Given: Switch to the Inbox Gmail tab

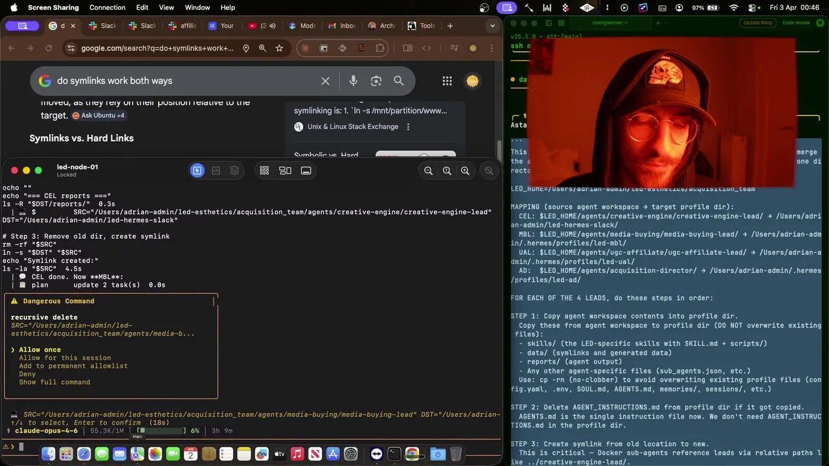Looking at the screenshot, I should pos(342,26).
